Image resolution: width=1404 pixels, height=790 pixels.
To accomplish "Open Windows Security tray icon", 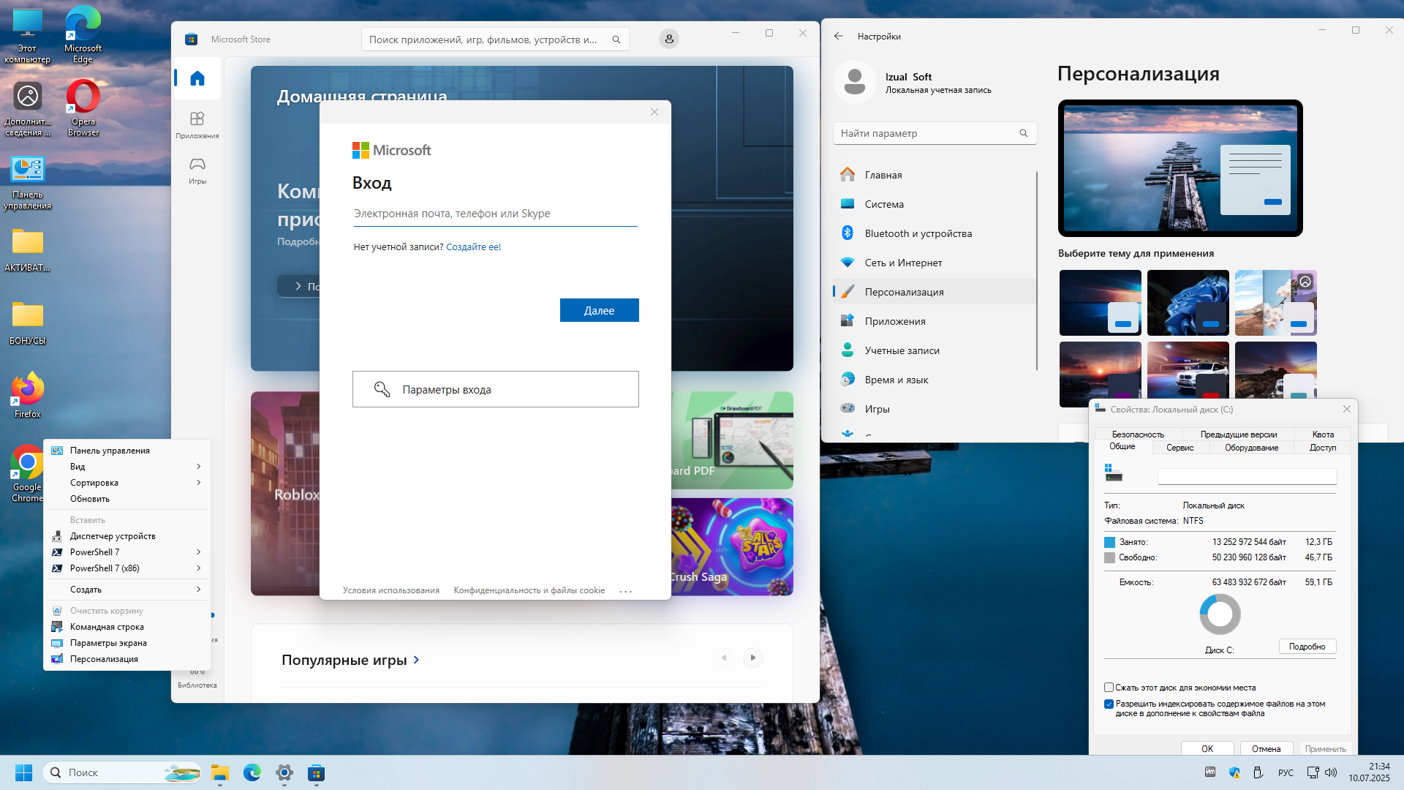I will click(x=1234, y=772).
